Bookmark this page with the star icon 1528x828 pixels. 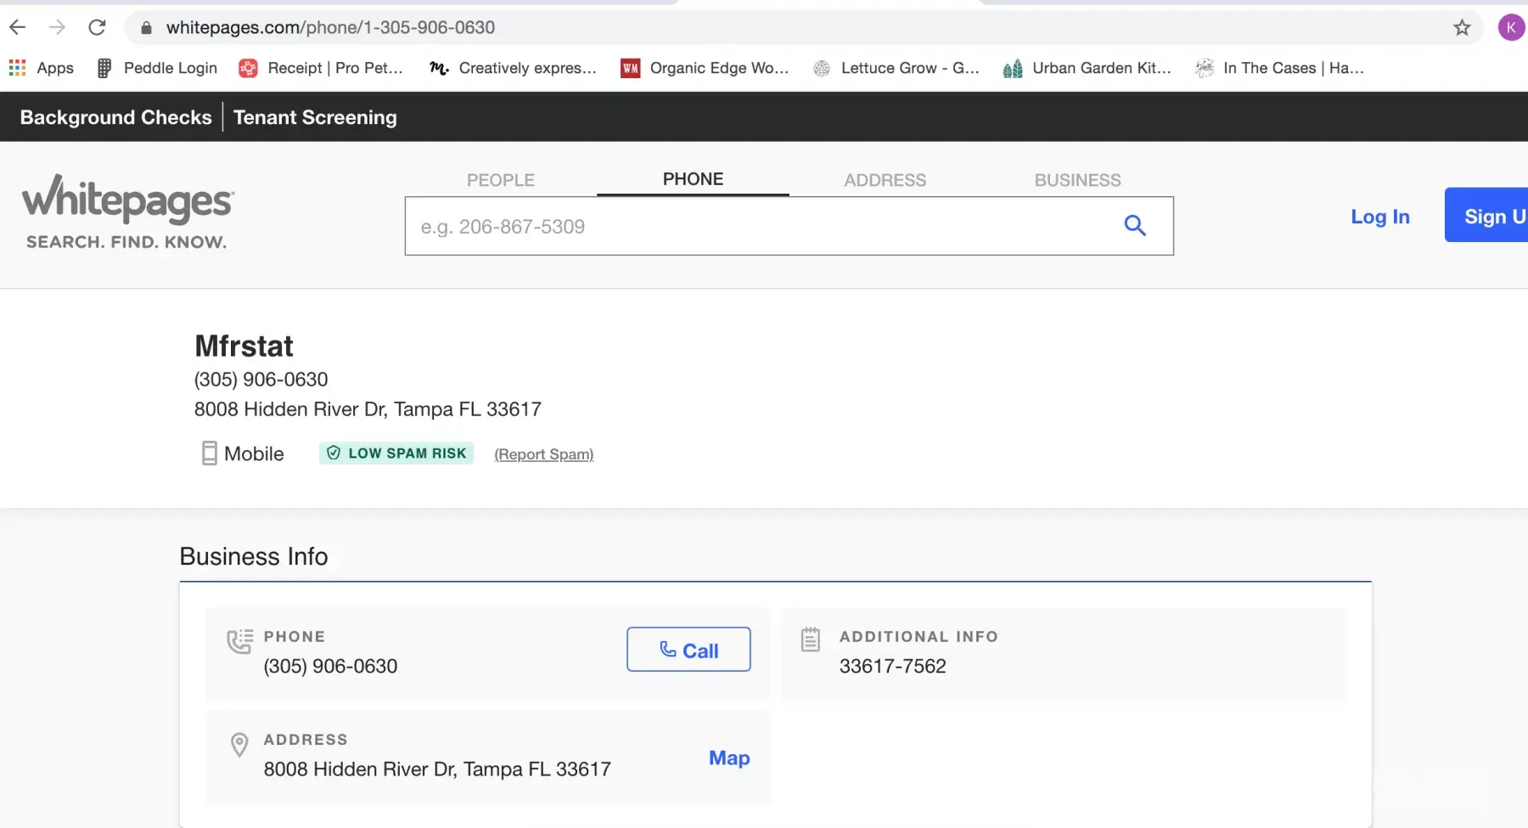(1461, 28)
